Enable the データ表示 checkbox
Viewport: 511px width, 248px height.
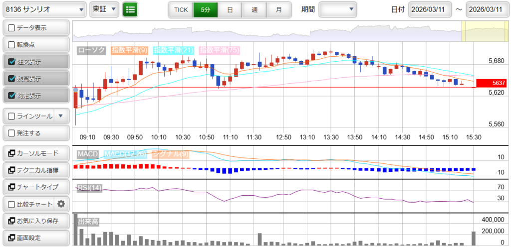point(11,28)
